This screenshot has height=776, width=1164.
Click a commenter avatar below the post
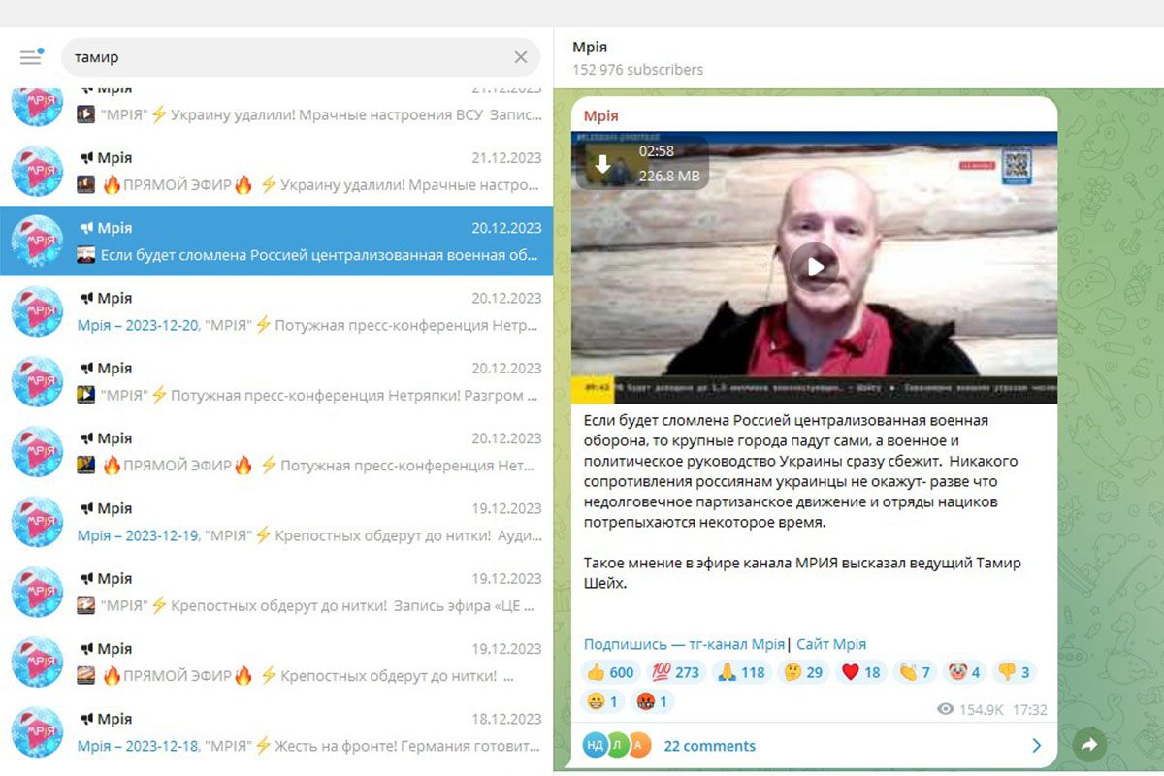596,745
